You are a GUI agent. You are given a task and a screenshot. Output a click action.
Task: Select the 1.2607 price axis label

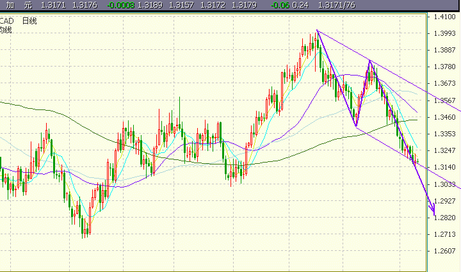[444, 251]
